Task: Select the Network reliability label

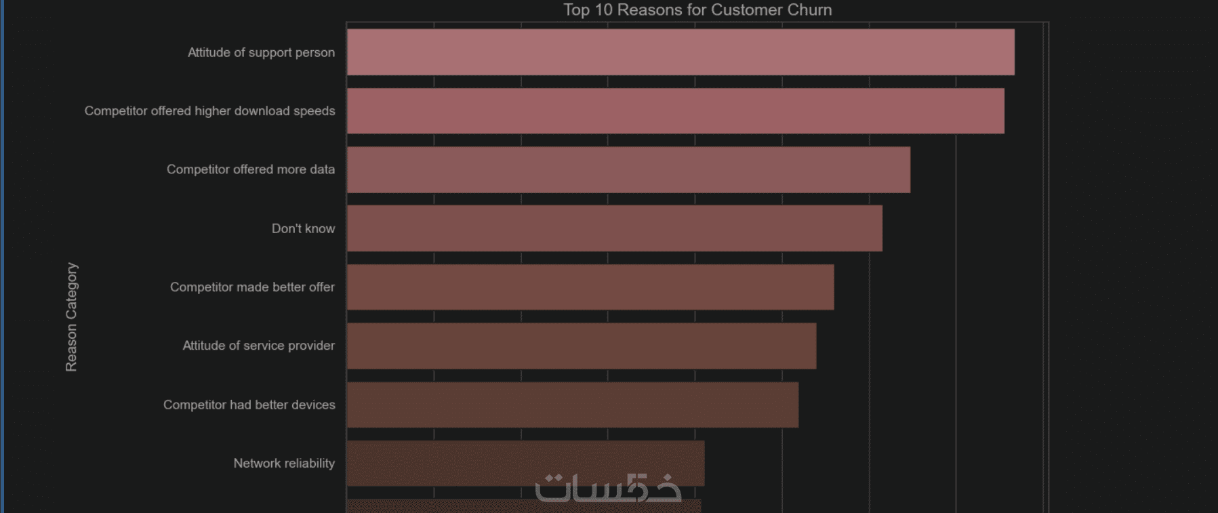Action: click(284, 464)
